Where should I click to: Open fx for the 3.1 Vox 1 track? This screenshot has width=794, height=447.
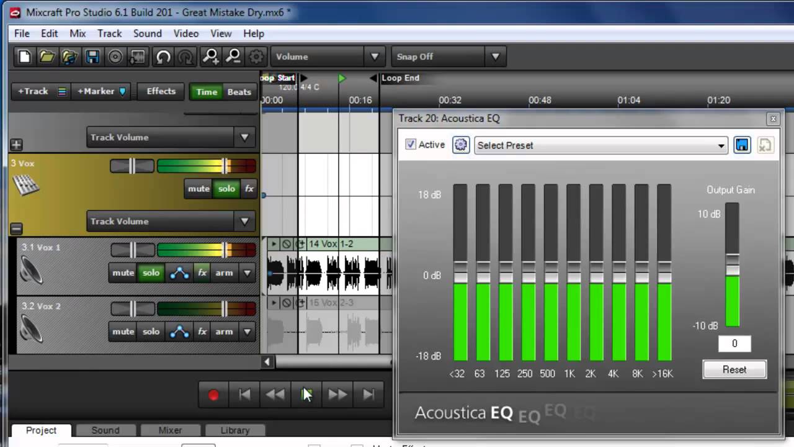pos(202,273)
